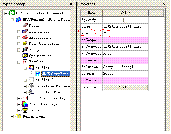Click the --Context section row
Image resolution: width=171 pixels, height=134 pixels.
pos(115,60)
